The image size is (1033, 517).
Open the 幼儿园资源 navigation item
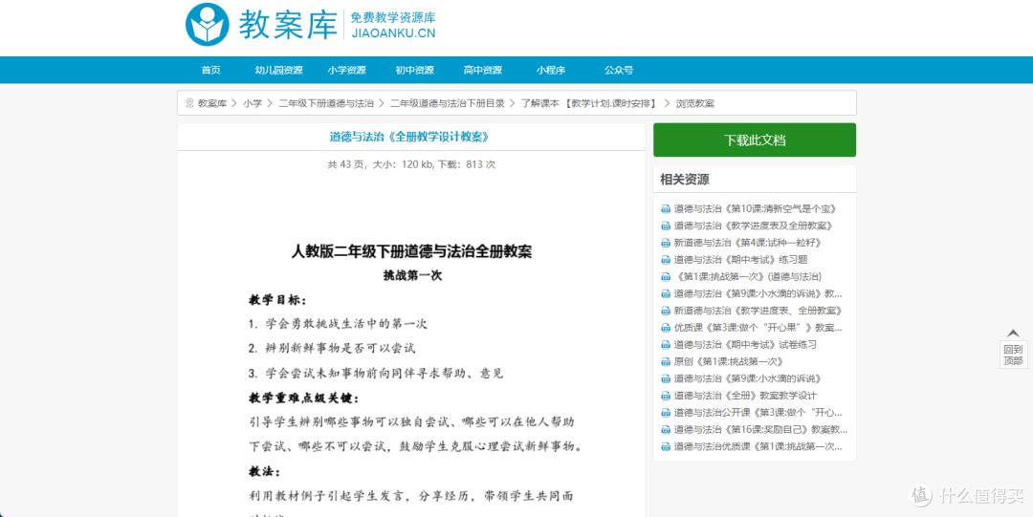click(x=278, y=71)
